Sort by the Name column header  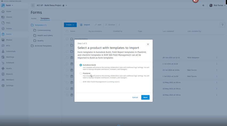(73, 31)
